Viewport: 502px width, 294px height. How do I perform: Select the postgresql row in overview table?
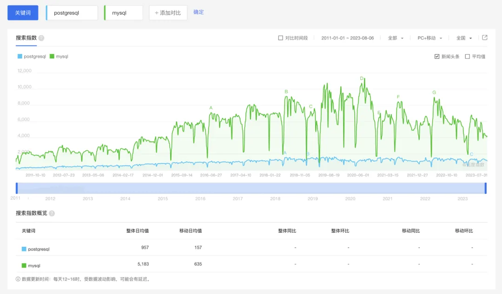pos(251,247)
